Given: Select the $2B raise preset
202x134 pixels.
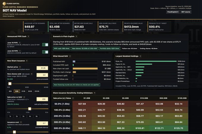Looking at the screenshot, I should [17, 91].
